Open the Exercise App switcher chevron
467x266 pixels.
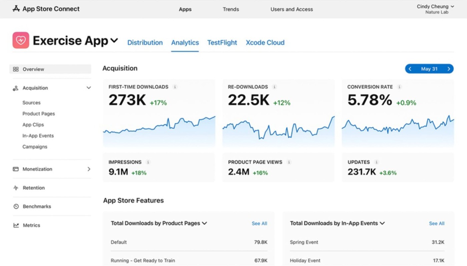(x=114, y=41)
